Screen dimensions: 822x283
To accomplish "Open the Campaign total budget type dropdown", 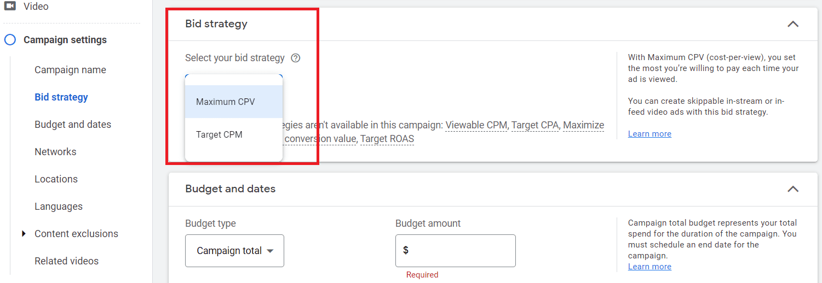I will (x=234, y=251).
